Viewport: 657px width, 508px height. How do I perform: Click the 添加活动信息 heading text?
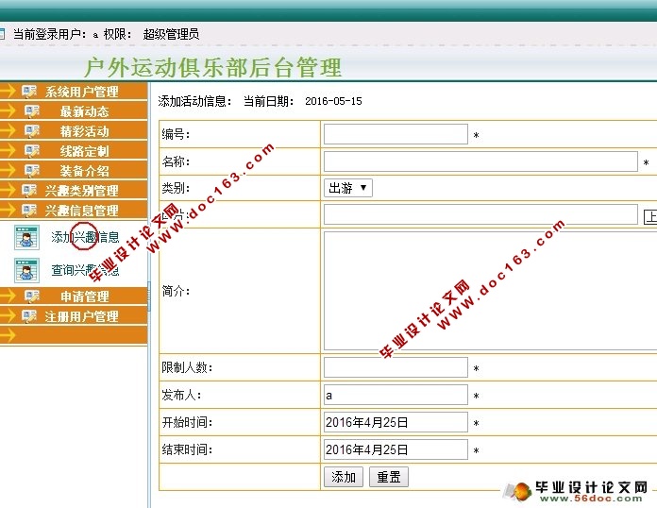194,101
